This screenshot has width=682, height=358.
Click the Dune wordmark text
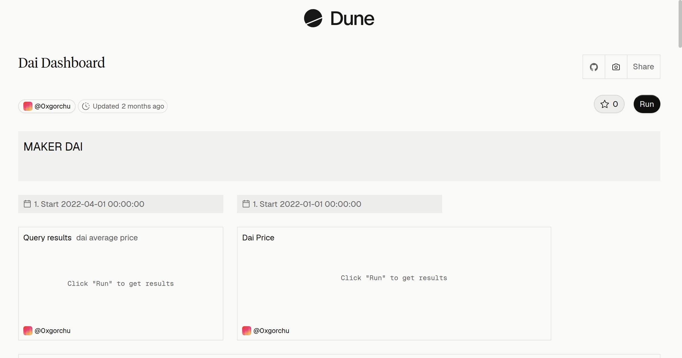352,18
